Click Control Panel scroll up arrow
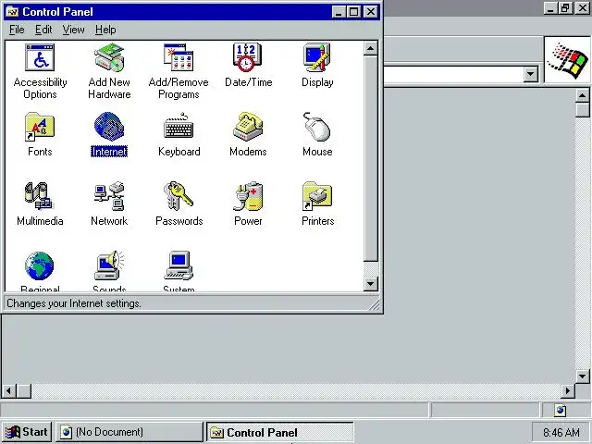The height and width of the screenshot is (444, 592). (x=370, y=49)
